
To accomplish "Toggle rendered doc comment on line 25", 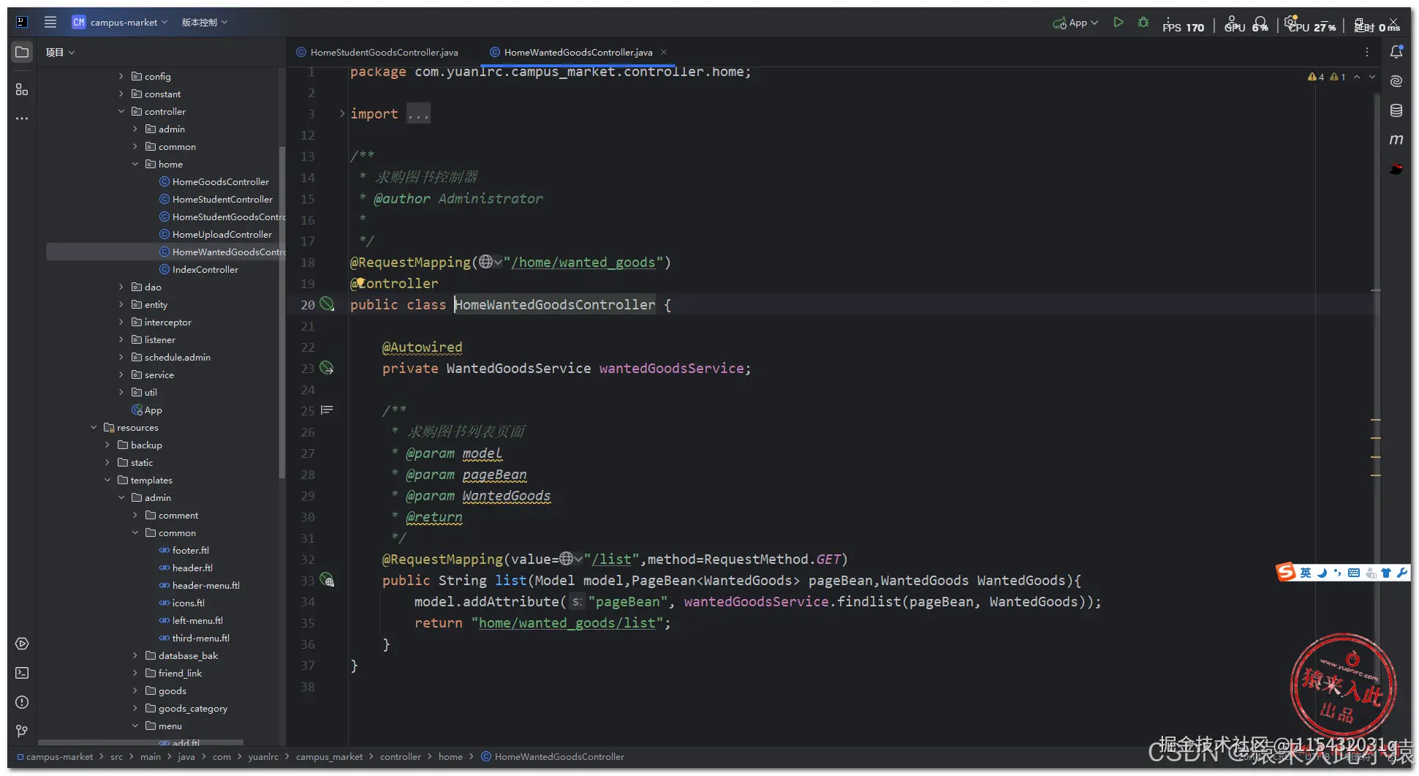I will click(x=327, y=410).
